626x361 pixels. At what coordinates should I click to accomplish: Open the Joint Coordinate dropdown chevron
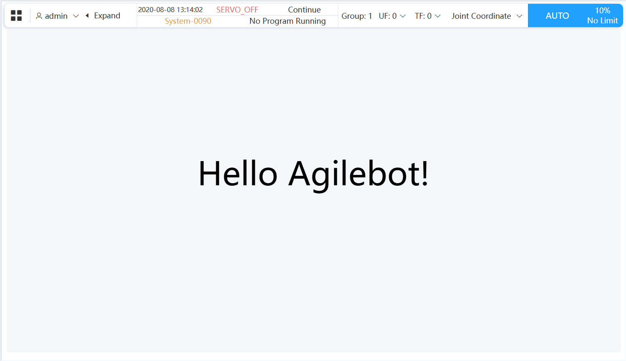[520, 16]
